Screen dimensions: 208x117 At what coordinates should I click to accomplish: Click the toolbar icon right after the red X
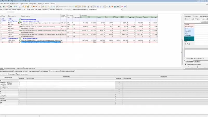(x=43, y=7)
